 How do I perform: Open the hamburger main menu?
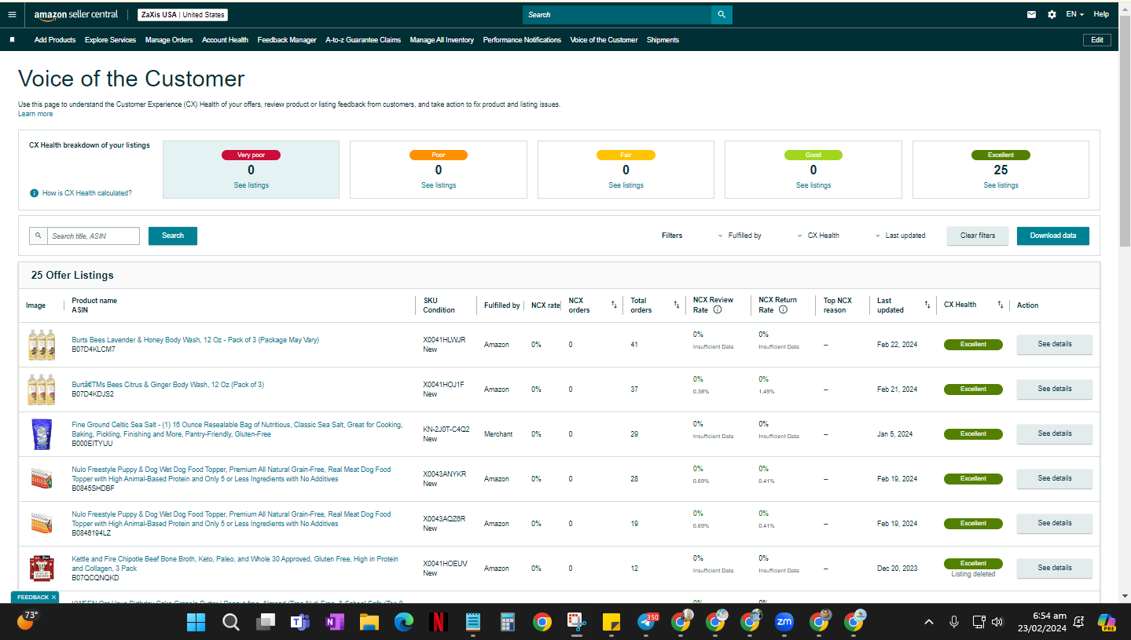point(12,14)
